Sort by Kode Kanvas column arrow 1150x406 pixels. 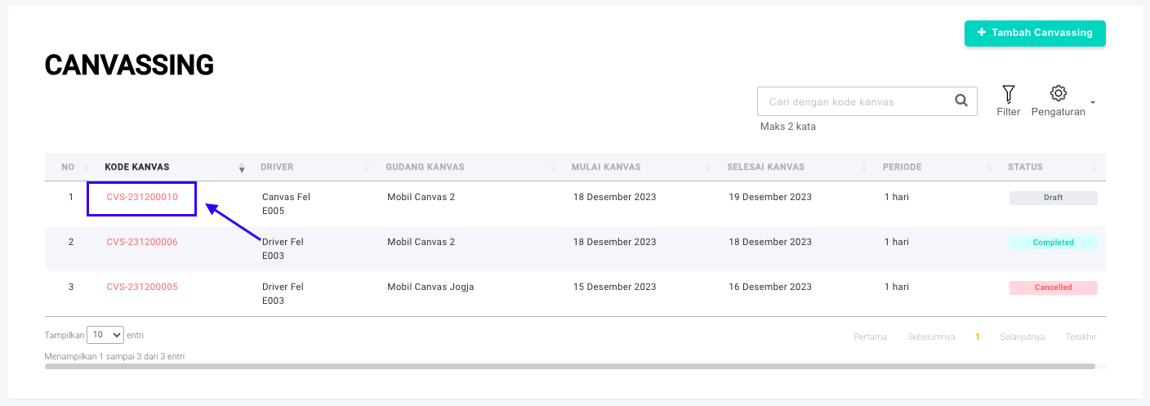(x=242, y=167)
